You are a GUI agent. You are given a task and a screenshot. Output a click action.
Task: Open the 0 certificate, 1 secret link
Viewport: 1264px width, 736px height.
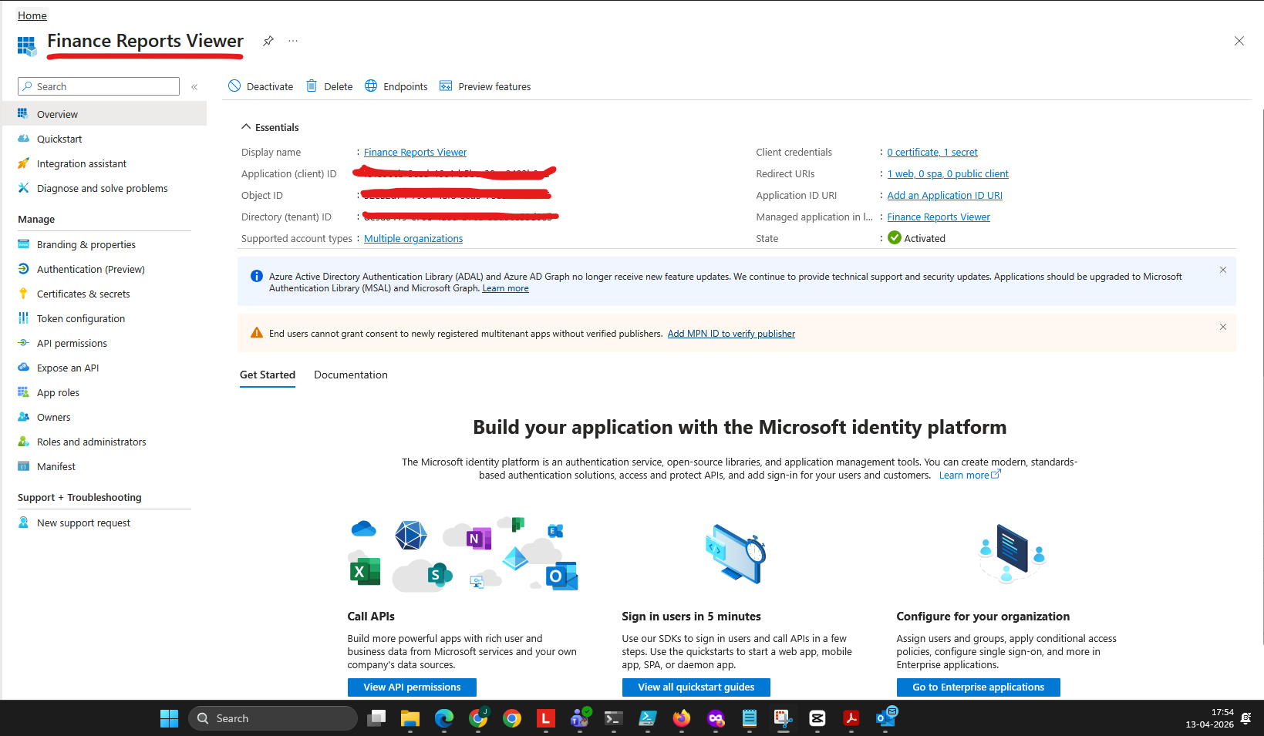tap(932, 153)
